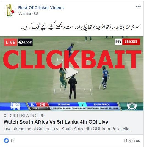This screenshot has width=144, height=147.
Task: Click the Sri Lanka lion flag emblem
Action: click(x=15, y=106)
